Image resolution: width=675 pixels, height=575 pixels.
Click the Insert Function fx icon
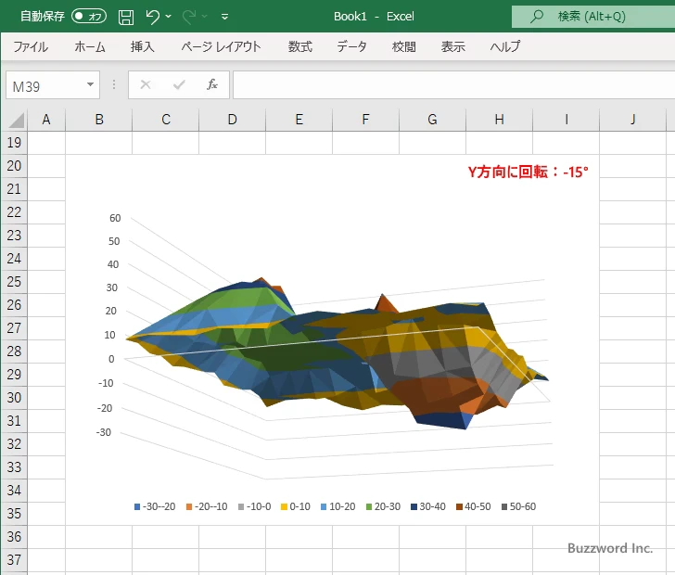tap(211, 84)
